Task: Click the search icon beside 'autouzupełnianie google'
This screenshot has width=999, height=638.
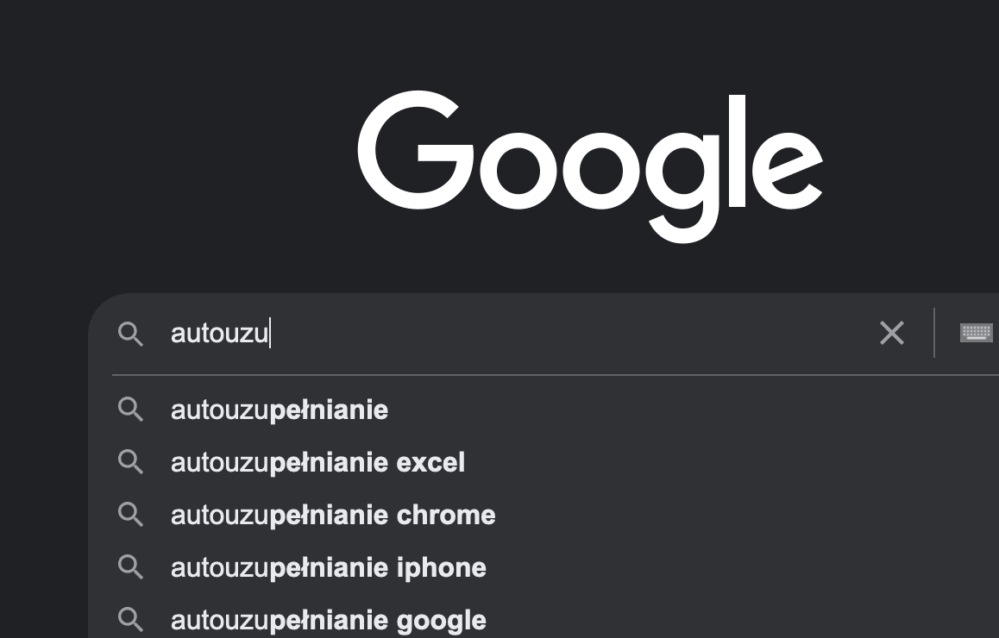Action: [x=131, y=619]
